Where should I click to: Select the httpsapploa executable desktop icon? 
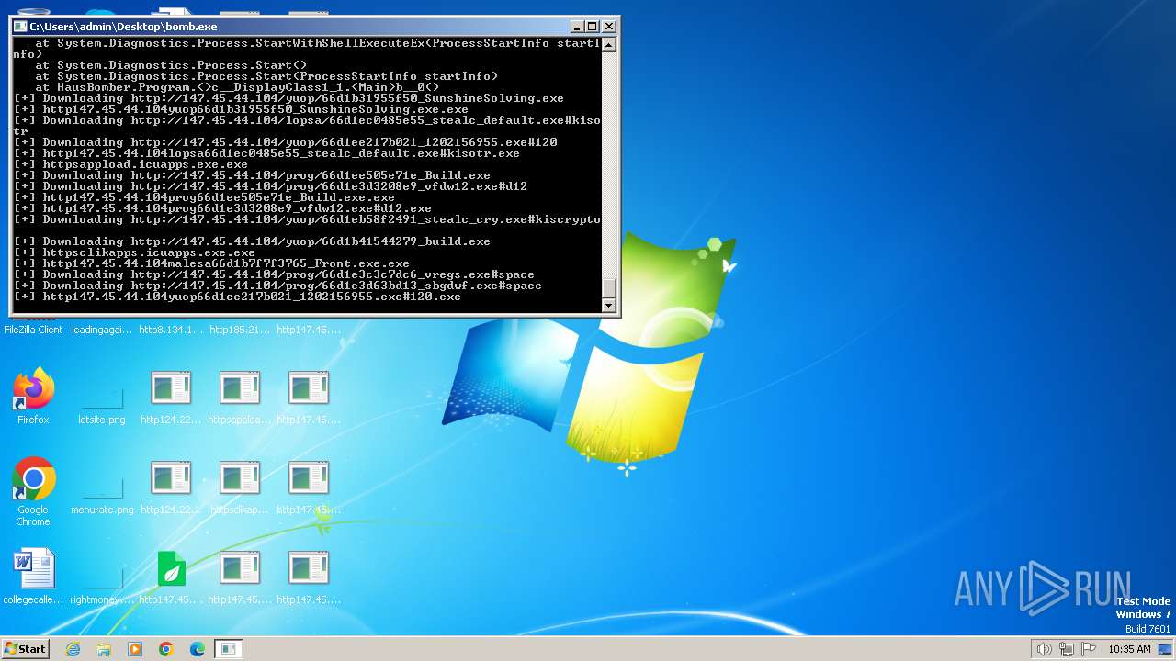240,397
